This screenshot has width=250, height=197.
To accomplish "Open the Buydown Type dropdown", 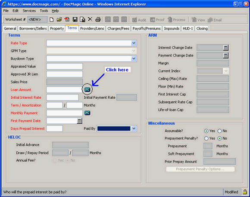I will (x=134, y=59).
